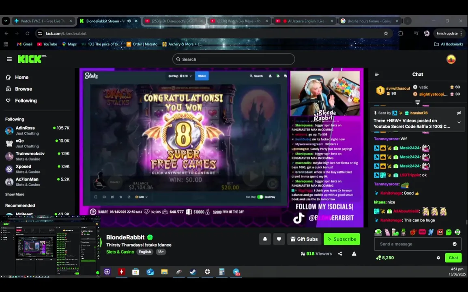Open the YouTube bookmark
This screenshot has height=292, width=468.
click(47, 44)
